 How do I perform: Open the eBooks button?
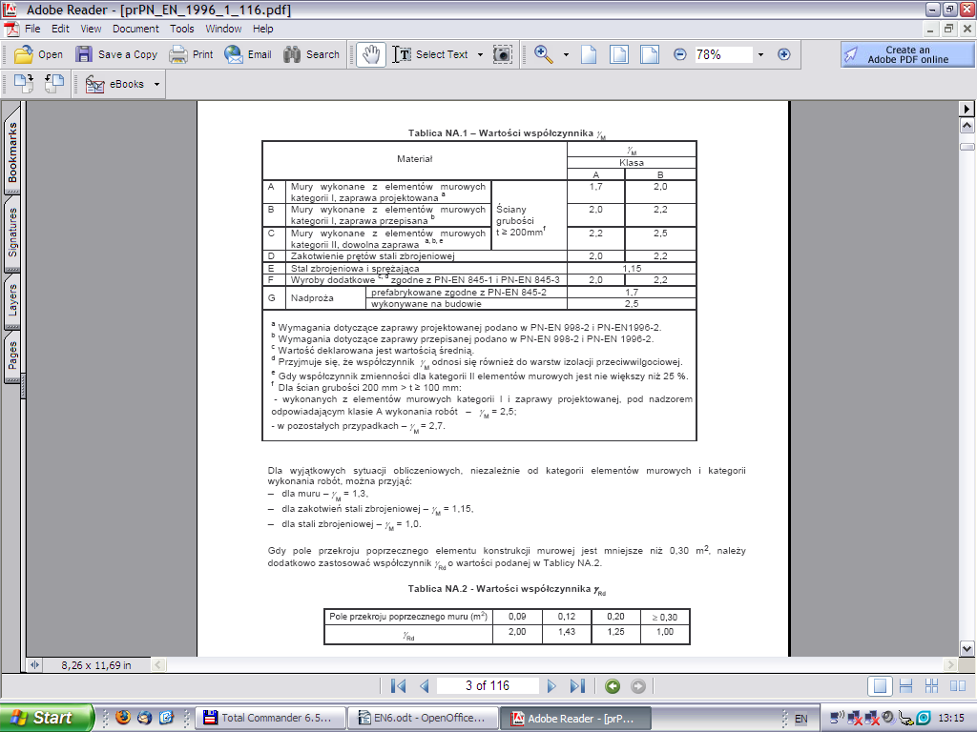tap(114, 84)
